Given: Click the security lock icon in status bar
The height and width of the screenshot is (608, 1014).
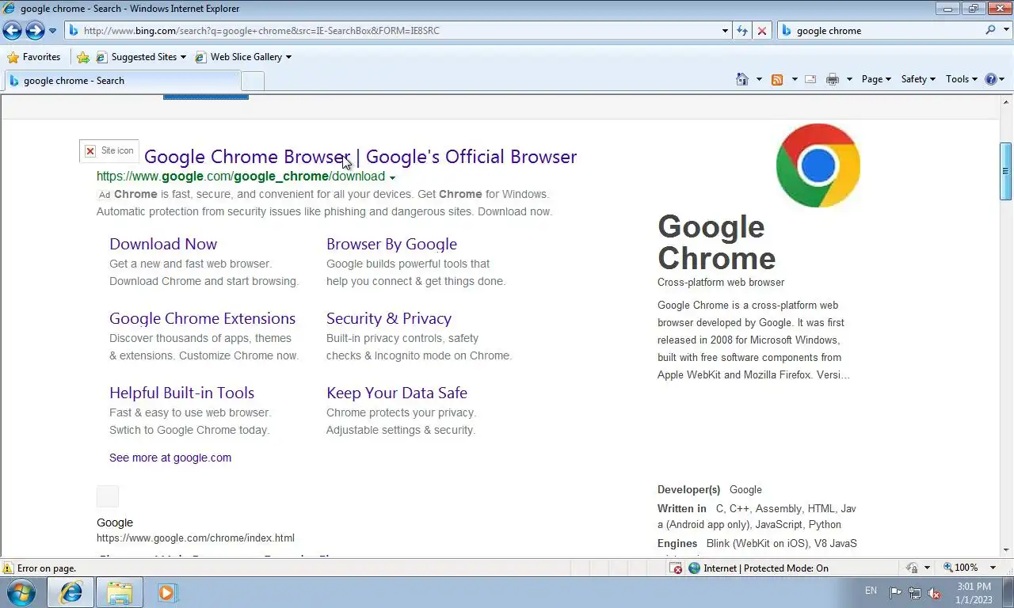Looking at the screenshot, I should (912, 568).
